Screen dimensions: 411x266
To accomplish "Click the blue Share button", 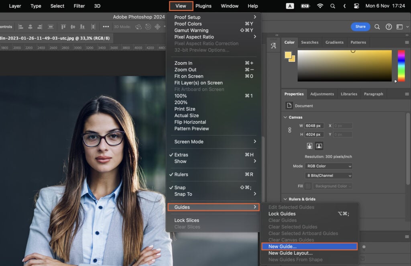I will coord(360,27).
